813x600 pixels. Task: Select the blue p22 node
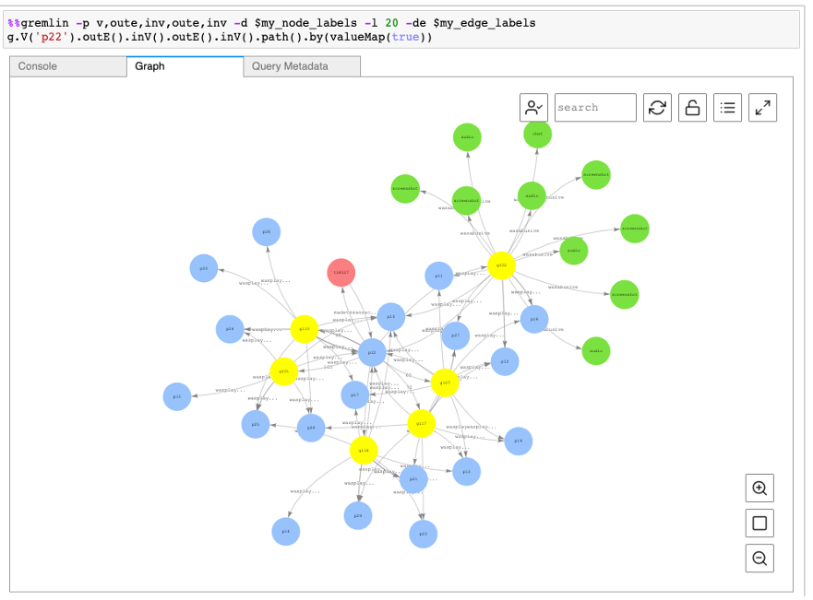point(372,353)
